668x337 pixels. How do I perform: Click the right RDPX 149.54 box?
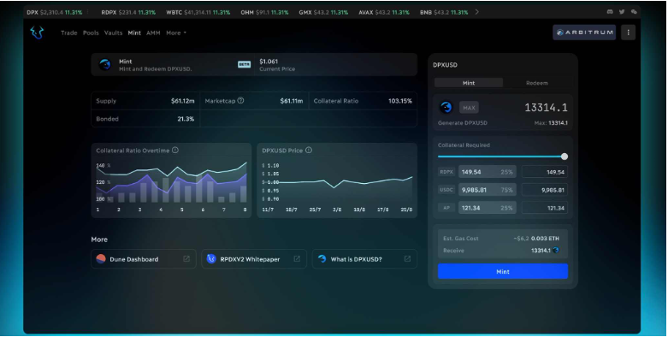(x=545, y=172)
